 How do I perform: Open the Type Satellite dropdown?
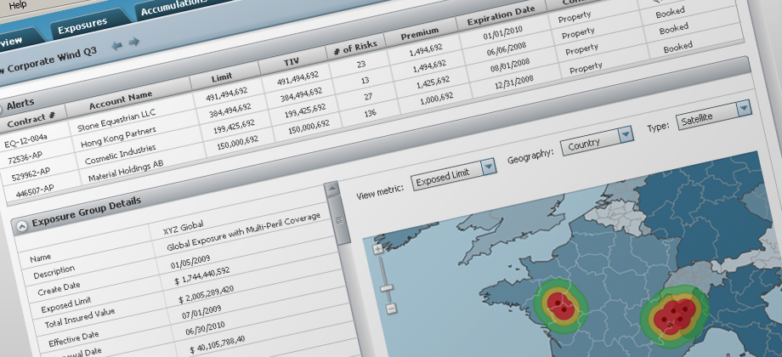[x=744, y=108]
